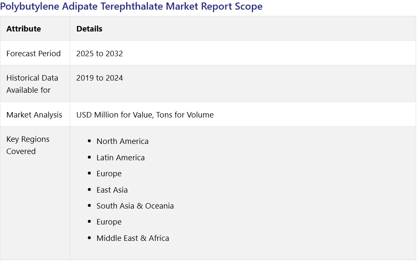Click the Forecast Period attribute cell

tap(34, 53)
